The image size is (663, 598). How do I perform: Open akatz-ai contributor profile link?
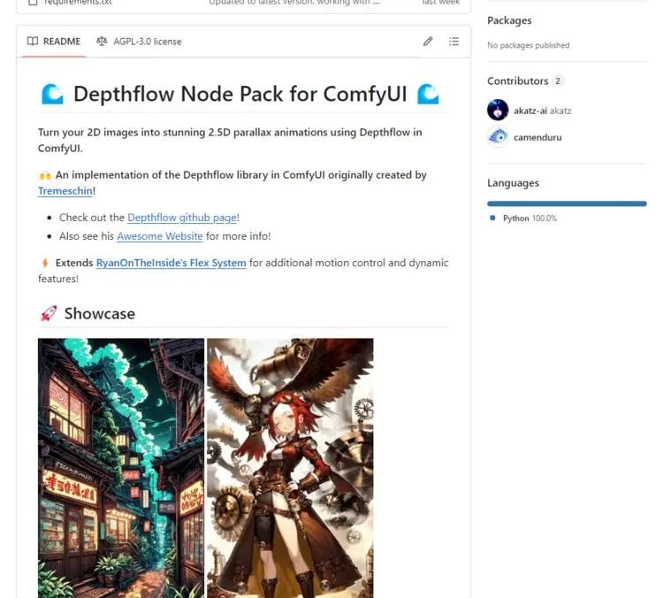542,111
